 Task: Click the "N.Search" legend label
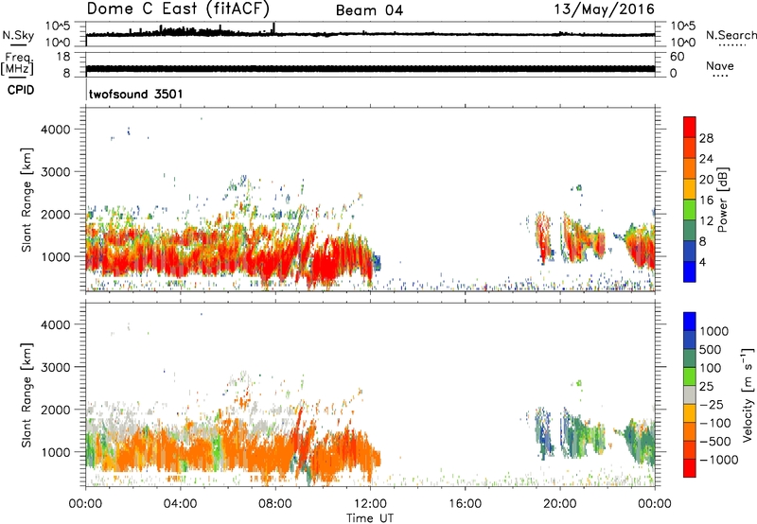point(731,35)
